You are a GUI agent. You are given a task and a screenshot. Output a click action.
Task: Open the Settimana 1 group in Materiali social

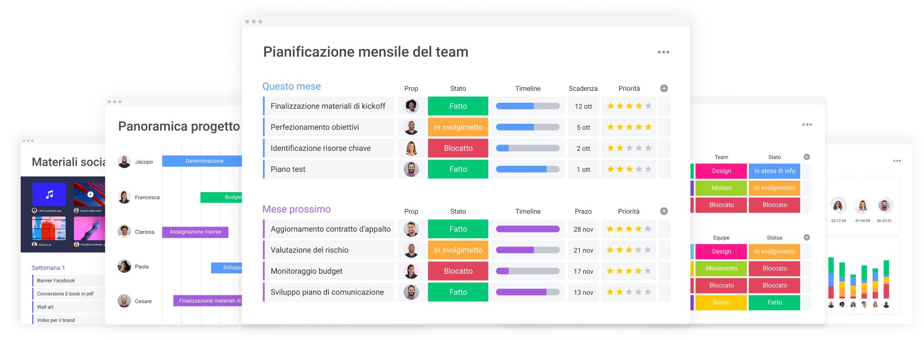(x=48, y=268)
